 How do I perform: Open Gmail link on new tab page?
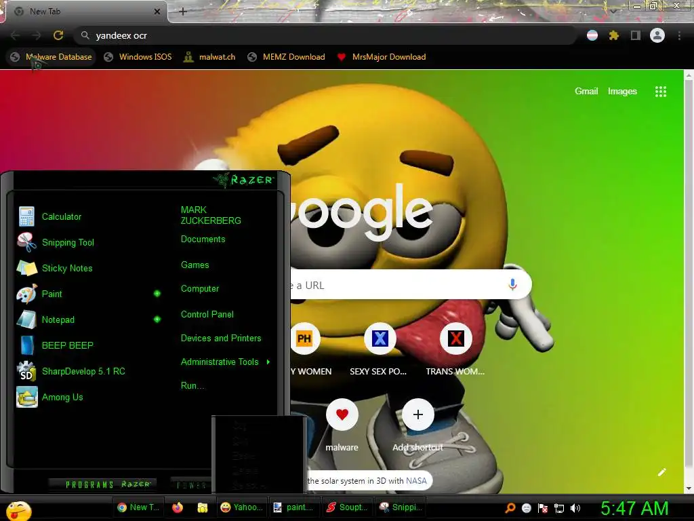(586, 92)
